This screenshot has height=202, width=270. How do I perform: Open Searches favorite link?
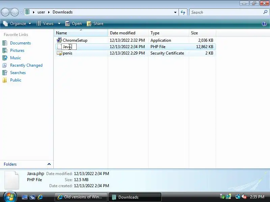coord(18,73)
